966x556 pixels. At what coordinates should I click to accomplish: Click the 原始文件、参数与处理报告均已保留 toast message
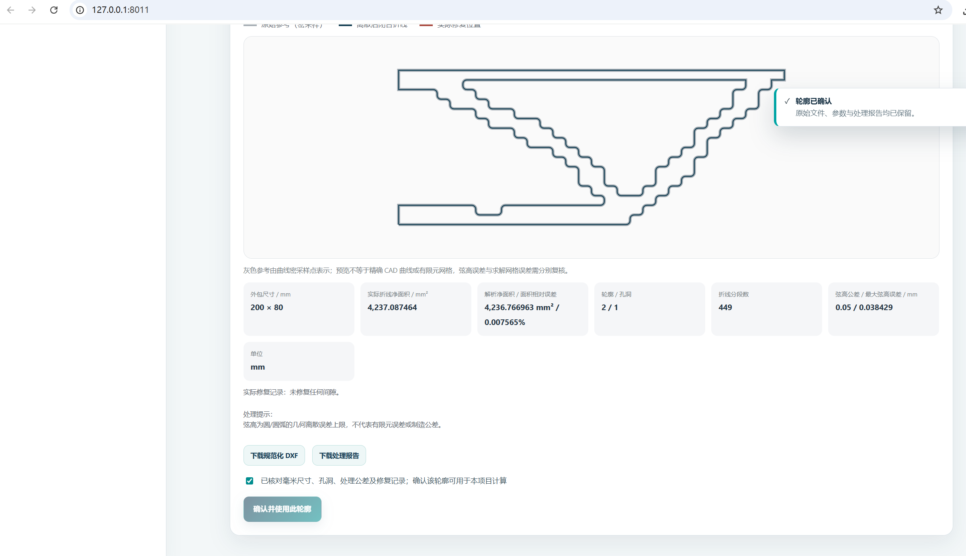tap(857, 113)
